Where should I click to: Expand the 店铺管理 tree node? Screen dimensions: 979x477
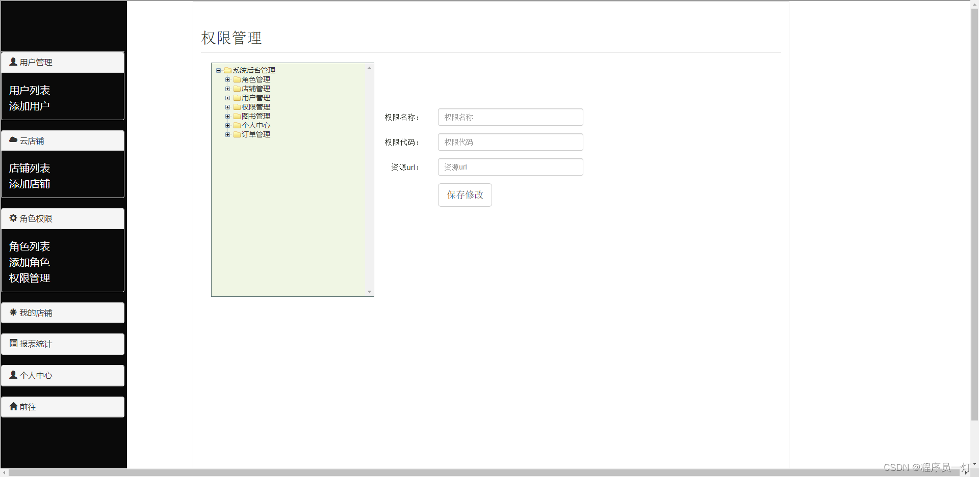(227, 89)
